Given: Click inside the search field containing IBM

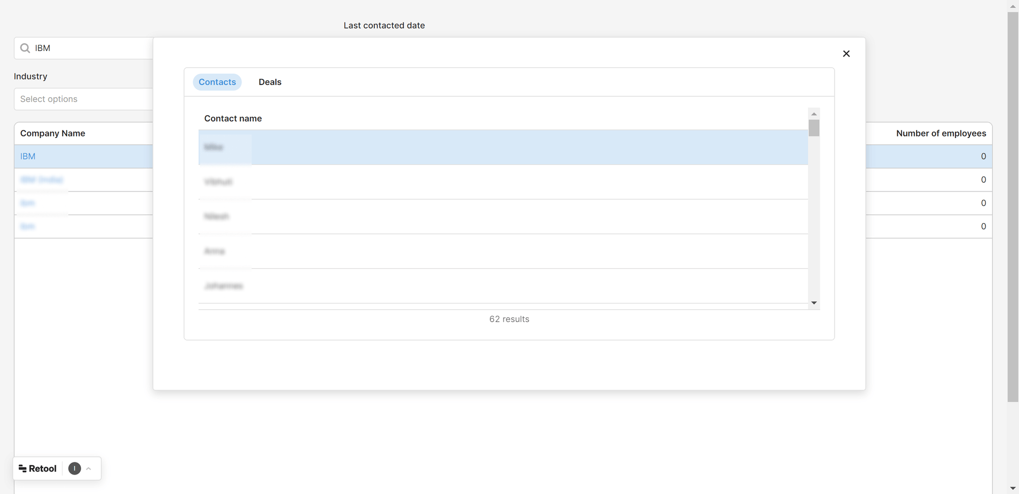Looking at the screenshot, I should (x=76, y=48).
